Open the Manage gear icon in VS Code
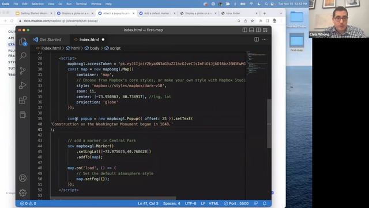369x208 pixels. tap(23, 192)
